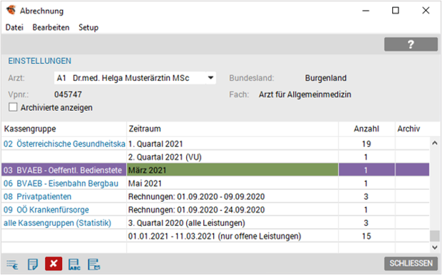The image size is (442, 275).
Task: Open the Datei menu
Action: point(14,28)
